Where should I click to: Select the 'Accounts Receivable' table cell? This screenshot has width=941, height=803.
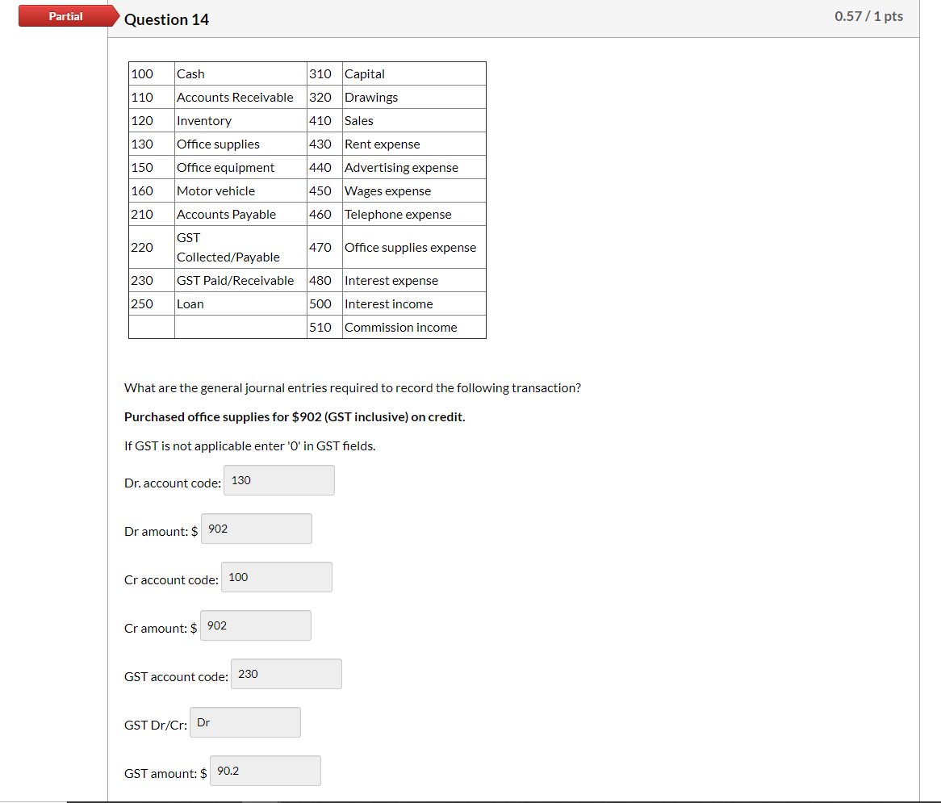pos(240,97)
